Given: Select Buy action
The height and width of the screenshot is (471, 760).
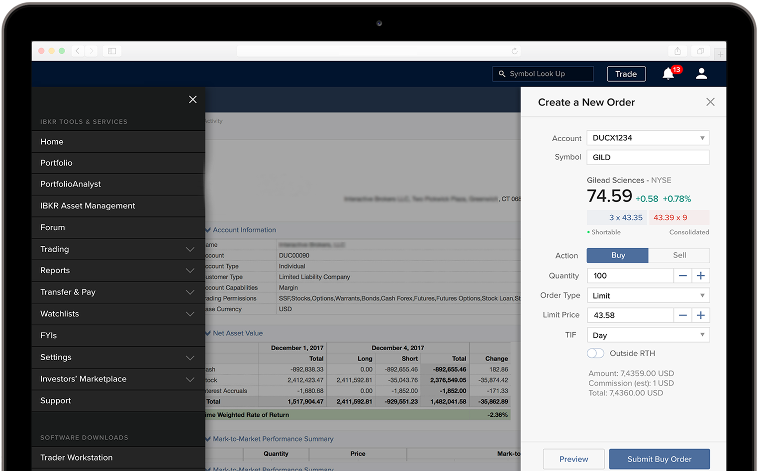Looking at the screenshot, I should coord(618,255).
